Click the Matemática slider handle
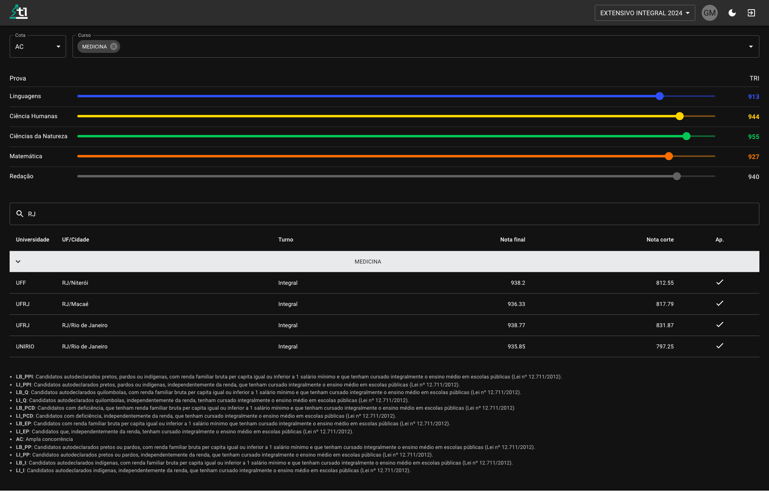This screenshot has width=769, height=491. (x=668, y=156)
